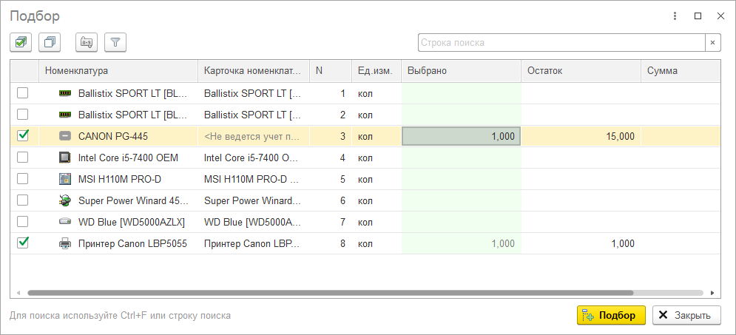Viewport: 736px width, 335px height.
Task: Click the Super Power Winard row icon
Action: (x=65, y=200)
